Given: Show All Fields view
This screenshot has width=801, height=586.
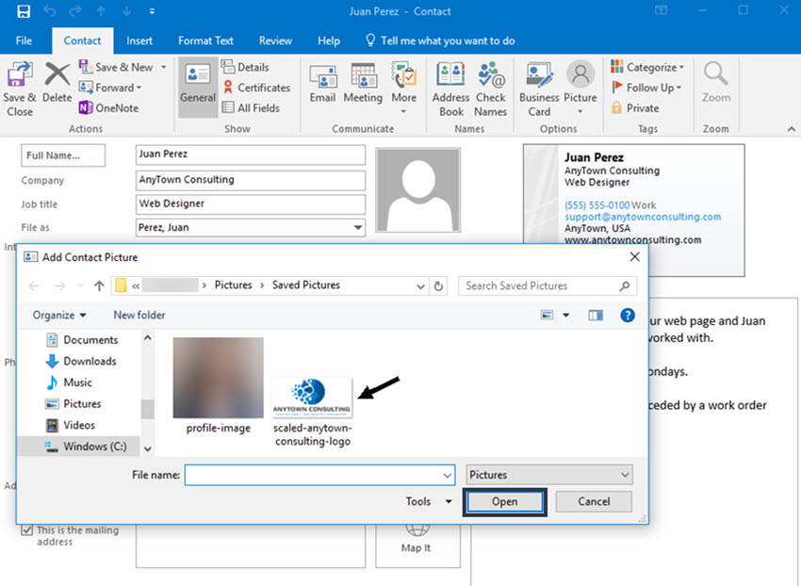Looking at the screenshot, I should click(251, 107).
